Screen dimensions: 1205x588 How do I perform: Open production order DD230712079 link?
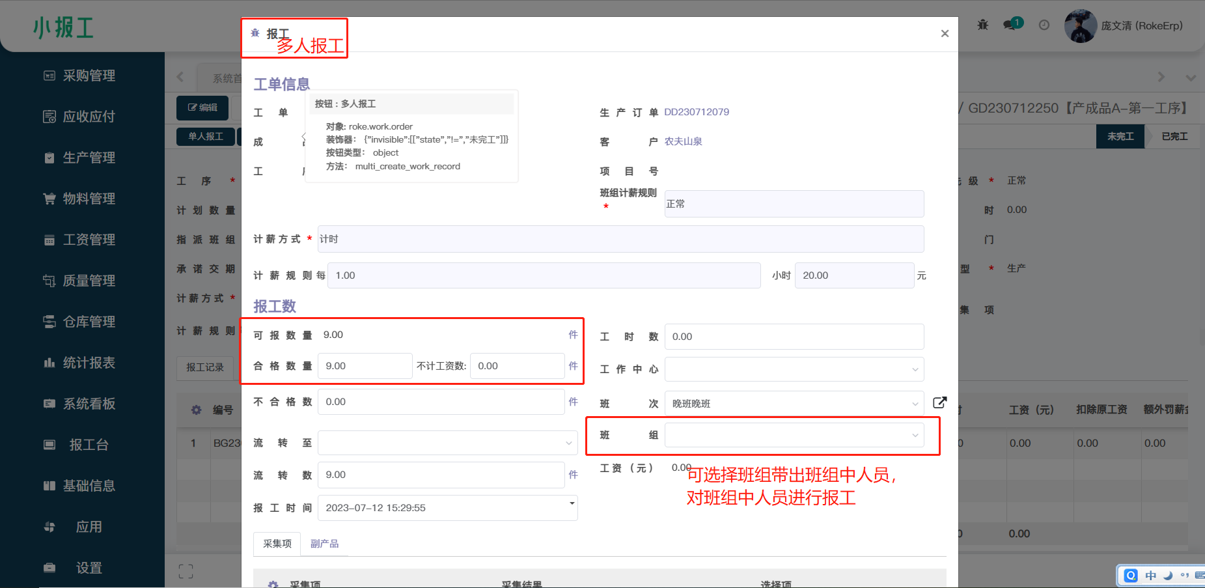click(x=696, y=112)
